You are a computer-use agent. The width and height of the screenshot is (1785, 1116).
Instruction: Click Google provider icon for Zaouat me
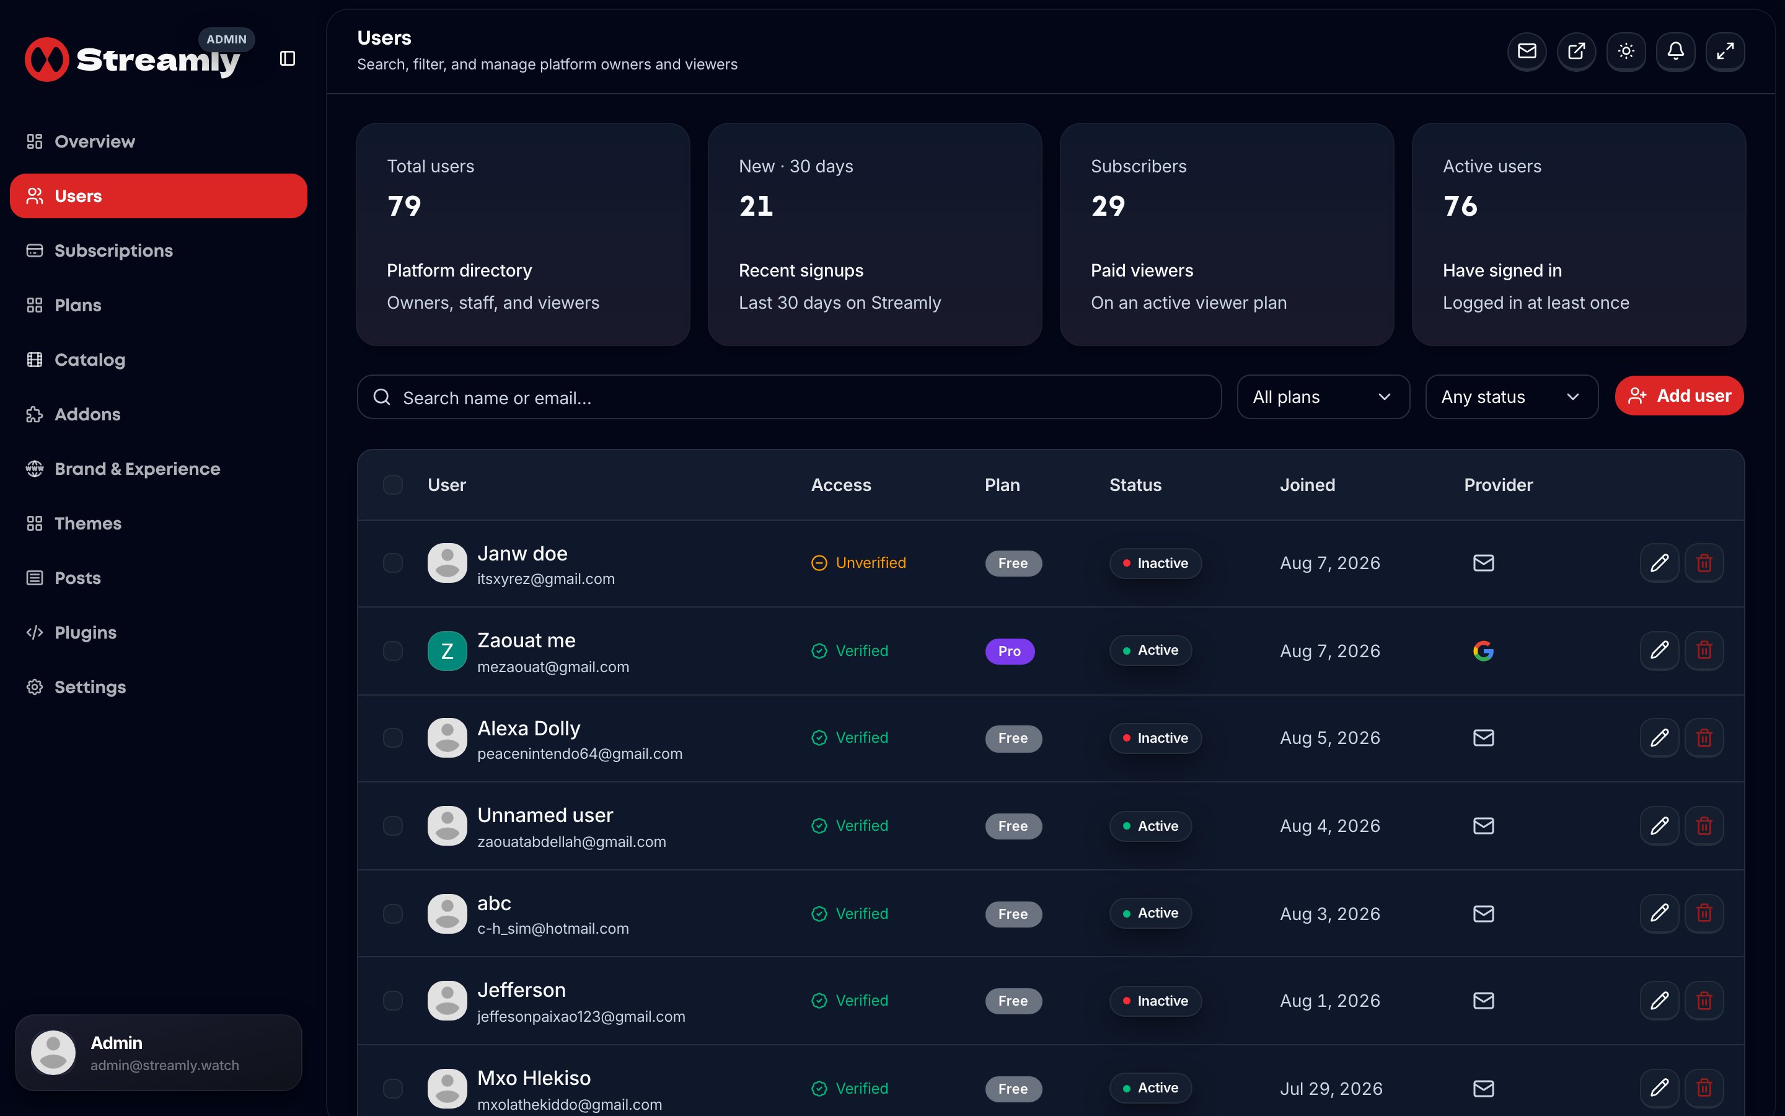[1483, 650]
